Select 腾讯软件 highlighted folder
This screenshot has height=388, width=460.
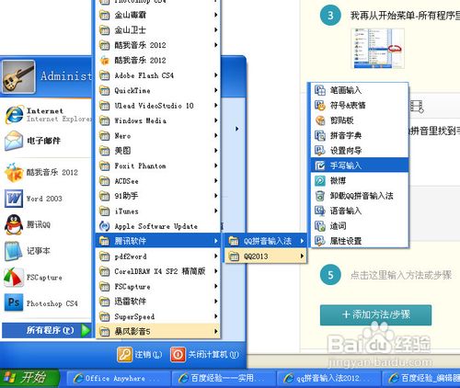tap(158, 241)
